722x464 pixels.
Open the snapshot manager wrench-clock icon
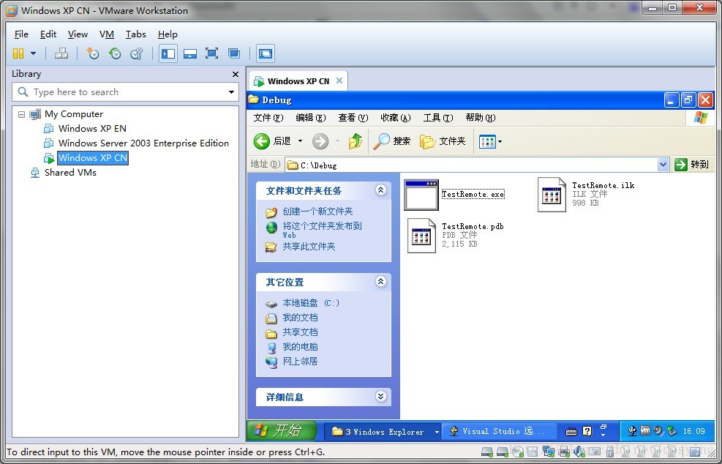point(136,53)
